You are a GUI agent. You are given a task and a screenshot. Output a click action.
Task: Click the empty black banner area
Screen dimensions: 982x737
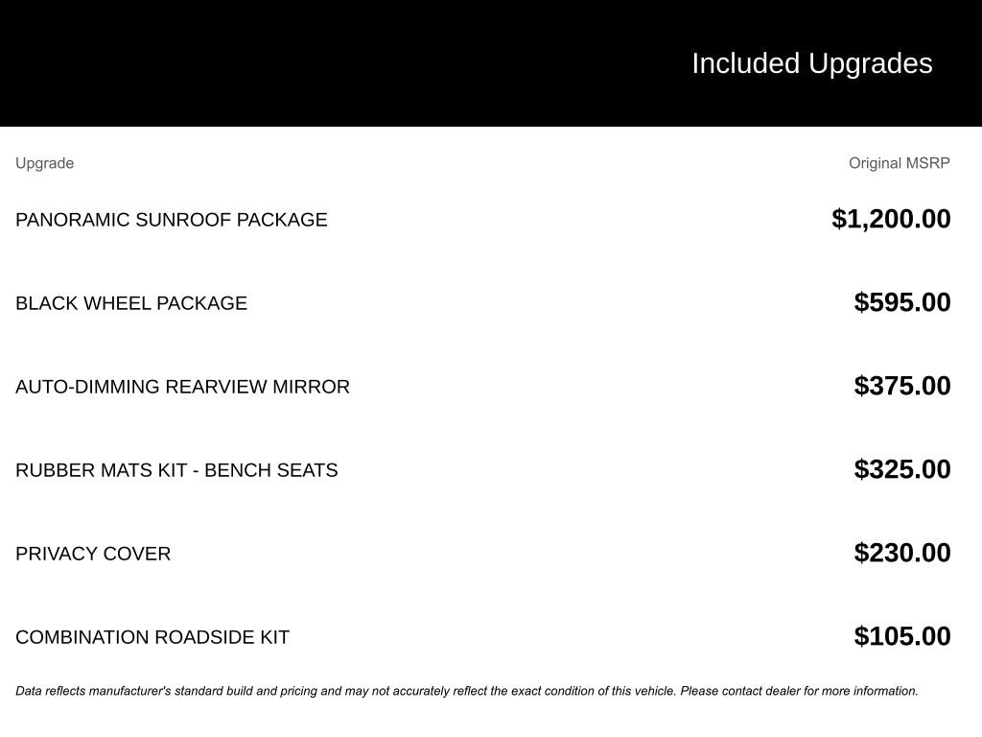click(288, 63)
